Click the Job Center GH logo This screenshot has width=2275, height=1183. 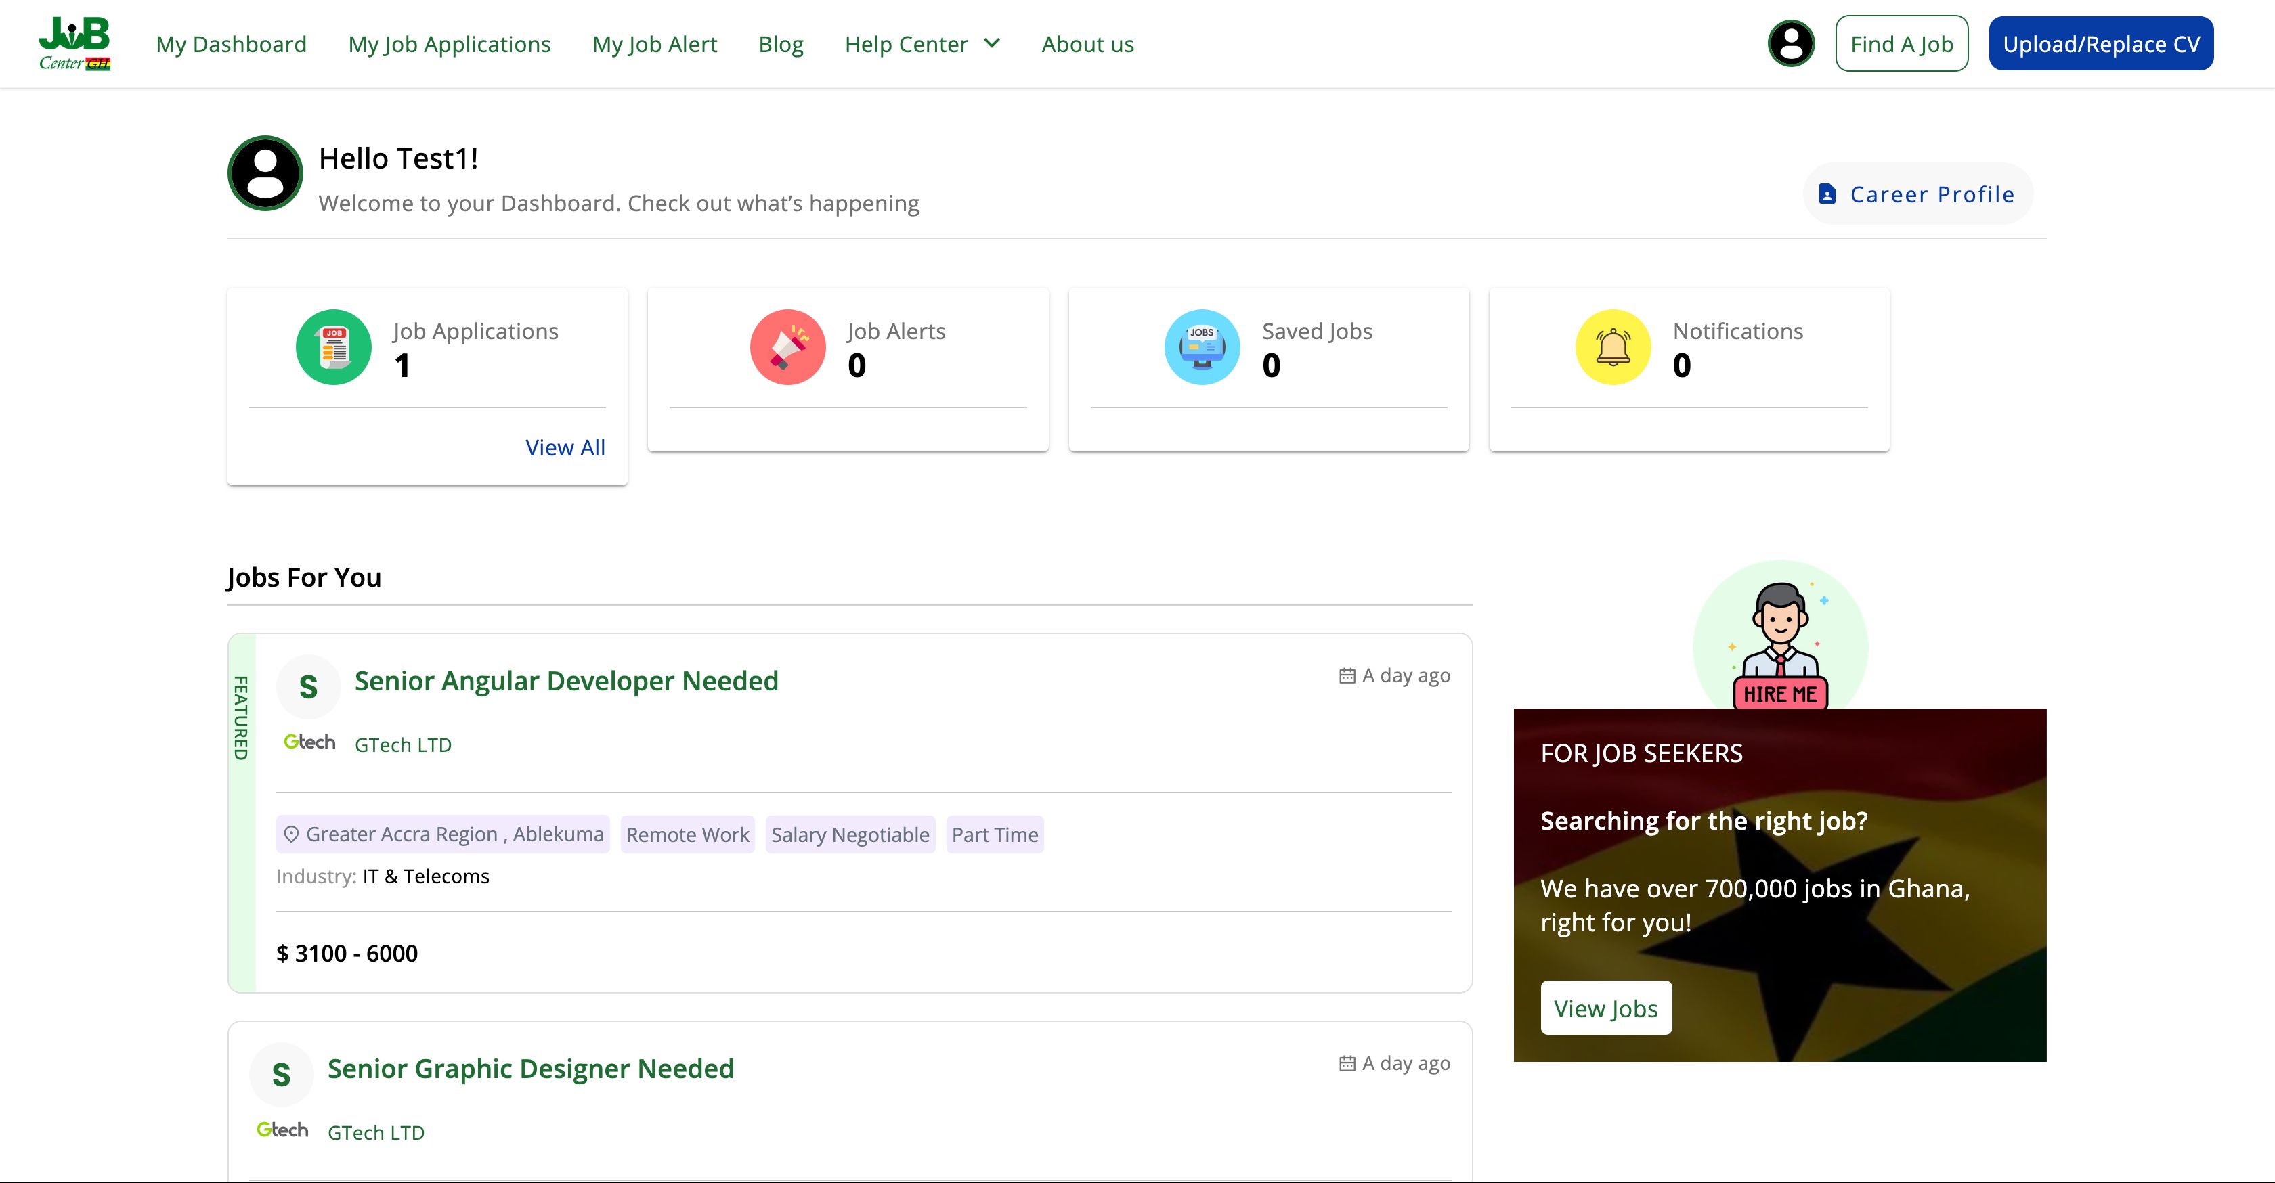pyautogui.click(x=74, y=43)
